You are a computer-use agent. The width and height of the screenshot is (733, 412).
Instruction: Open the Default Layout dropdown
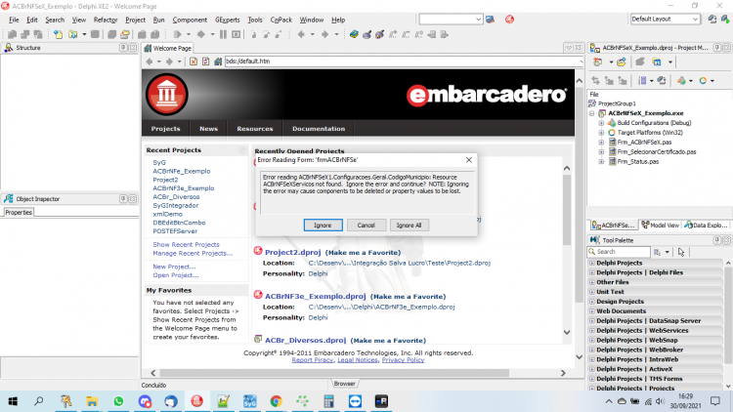[x=695, y=20]
